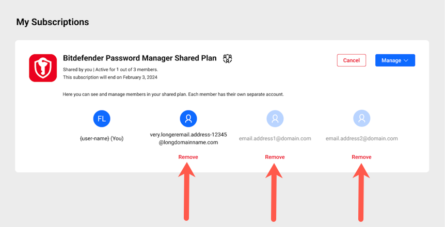Expand the chevron arrow on Manage button
This screenshot has height=227, width=445.
click(x=406, y=60)
